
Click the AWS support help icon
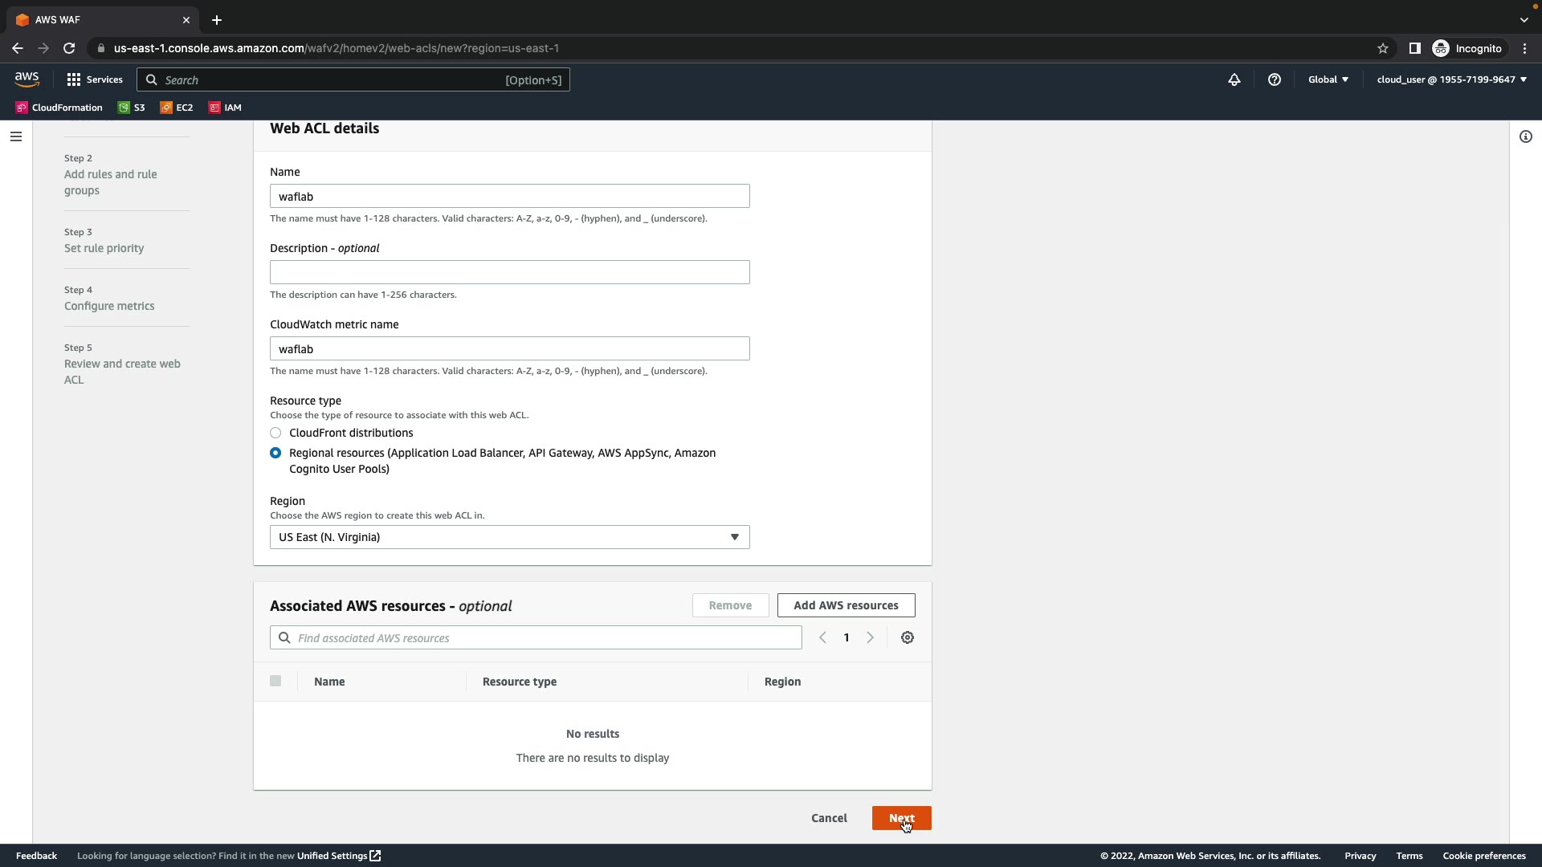pos(1275,79)
